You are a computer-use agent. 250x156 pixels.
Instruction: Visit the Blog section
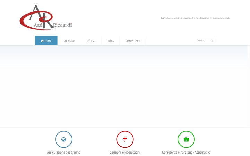point(110,41)
